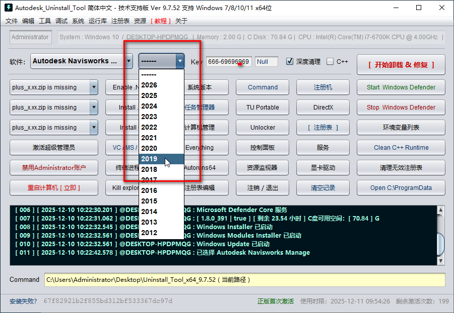Viewport: 454px width, 313px height.
Task: Click 清空记录 button
Action: coord(323,188)
